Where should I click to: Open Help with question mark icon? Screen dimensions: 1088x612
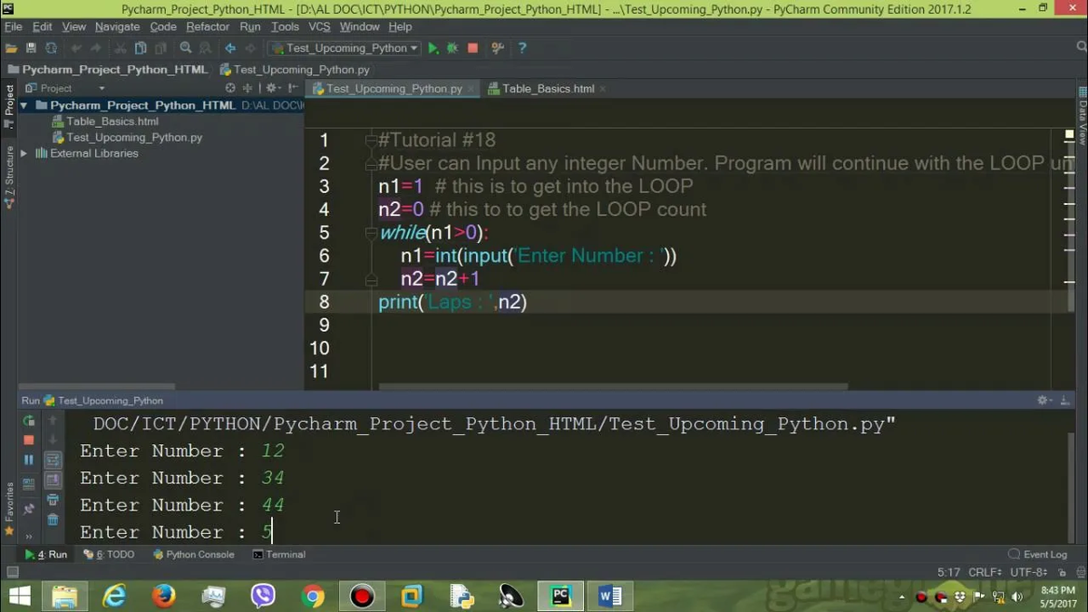point(522,48)
